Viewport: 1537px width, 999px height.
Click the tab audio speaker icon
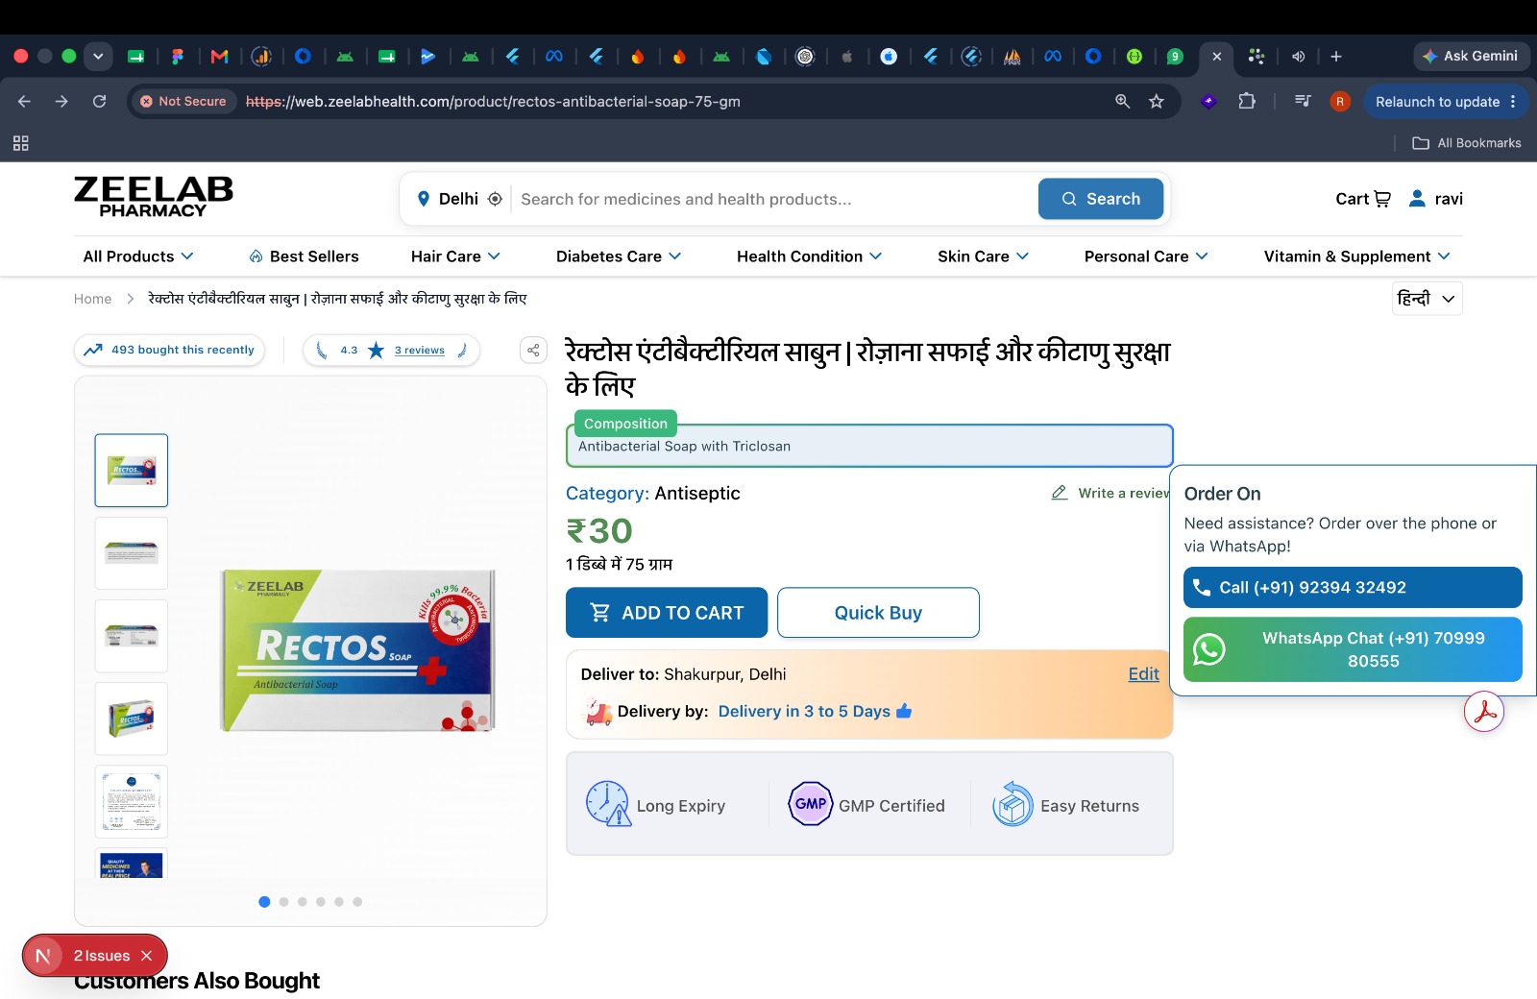(x=1298, y=57)
